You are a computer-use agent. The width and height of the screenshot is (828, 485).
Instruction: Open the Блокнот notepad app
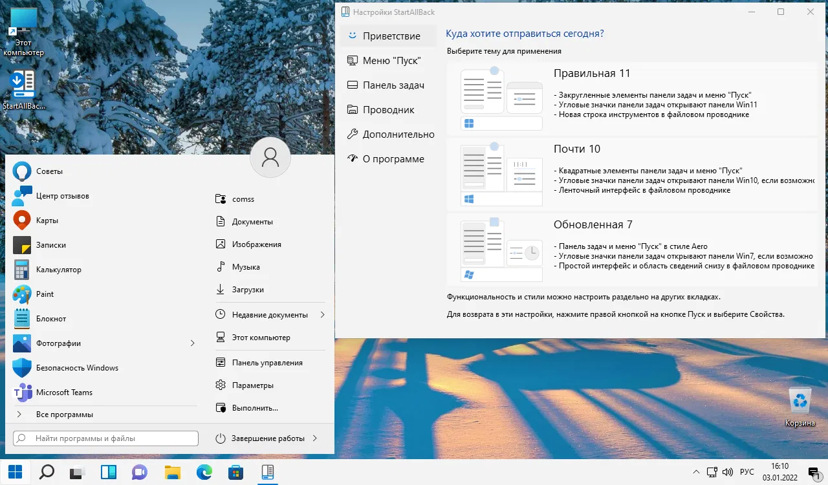(103, 319)
